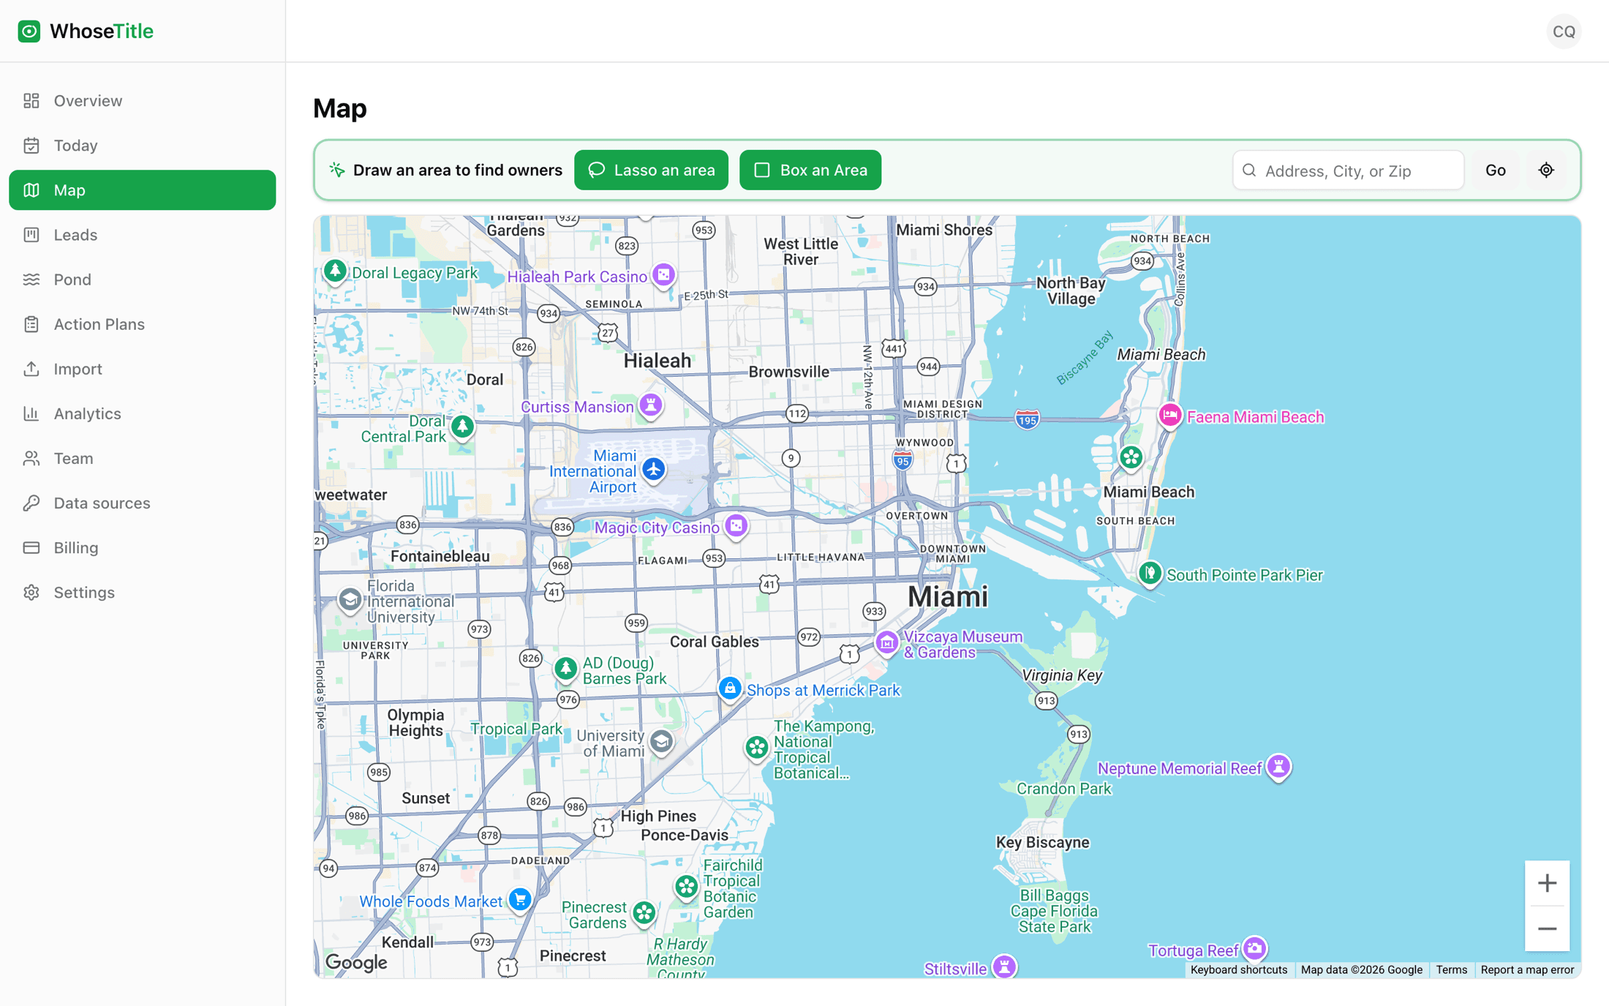Click Doral Legacy Park marker
Screen dimensions: 1609x1006
pyautogui.click(x=335, y=271)
